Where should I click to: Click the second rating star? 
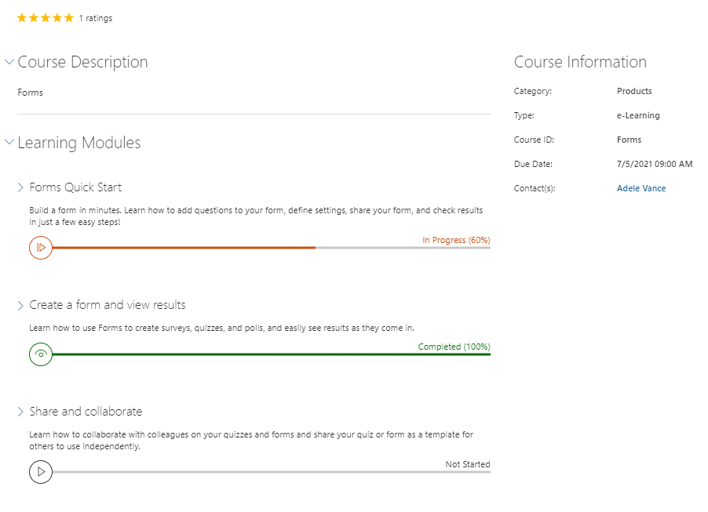[x=34, y=17]
